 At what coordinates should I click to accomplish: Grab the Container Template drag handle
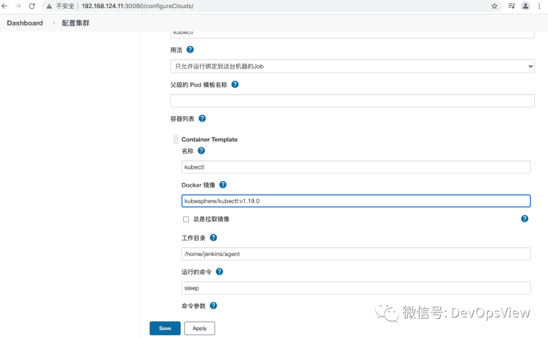[176, 139]
